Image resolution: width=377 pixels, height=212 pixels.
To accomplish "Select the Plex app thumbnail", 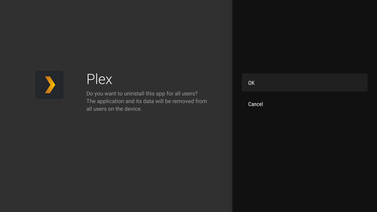I will 49,85.
